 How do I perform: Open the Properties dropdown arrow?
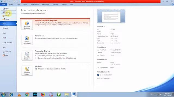pos(104,26)
